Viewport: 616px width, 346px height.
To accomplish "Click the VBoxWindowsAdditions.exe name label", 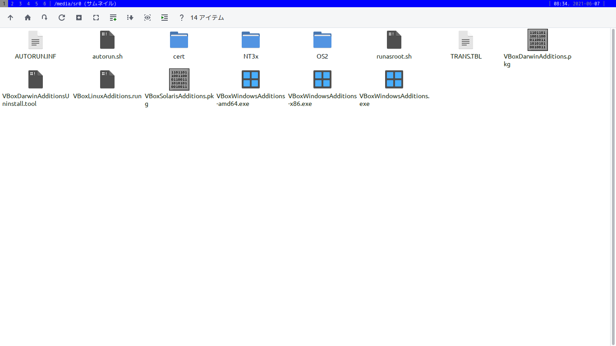I will (394, 100).
